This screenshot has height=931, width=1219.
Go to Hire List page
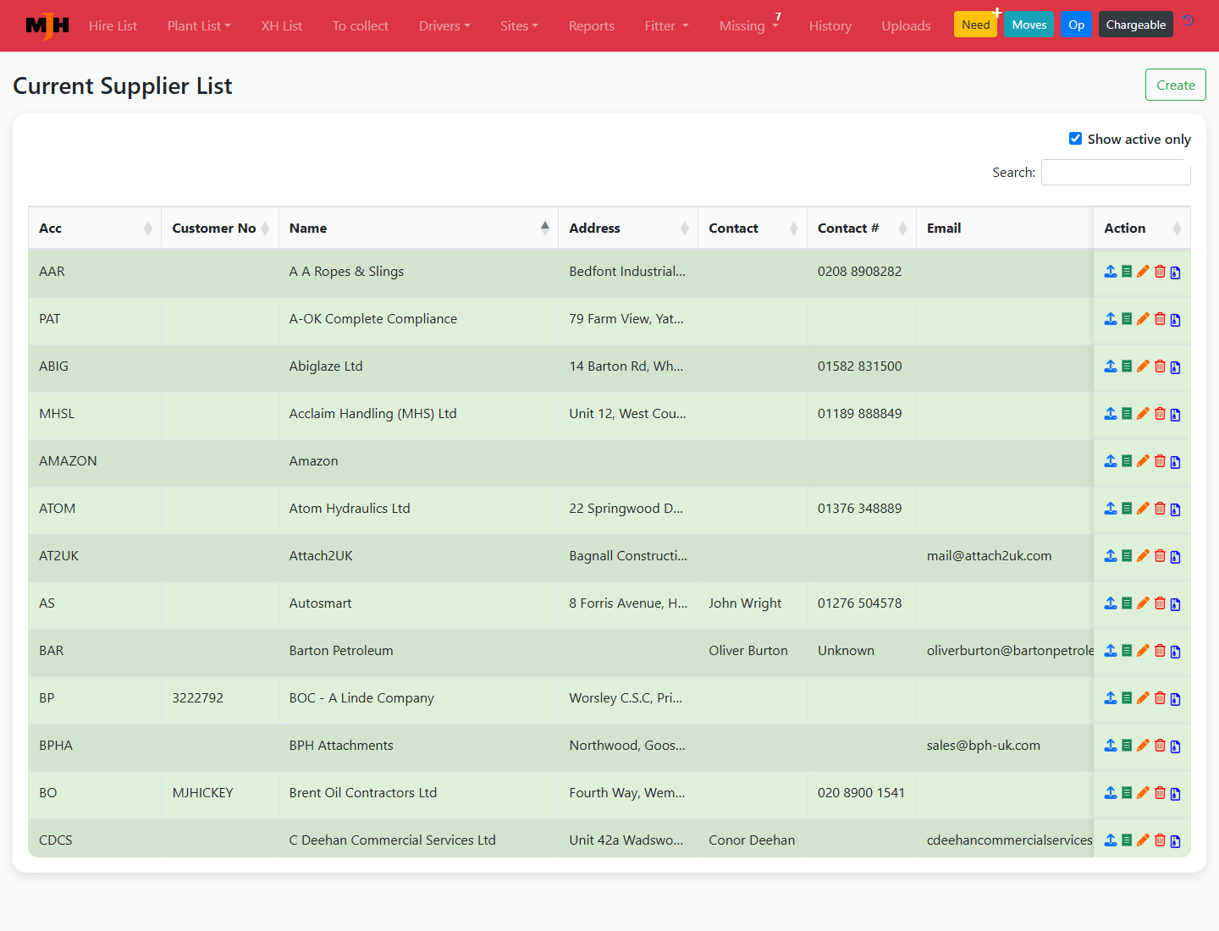coord(113,25)
